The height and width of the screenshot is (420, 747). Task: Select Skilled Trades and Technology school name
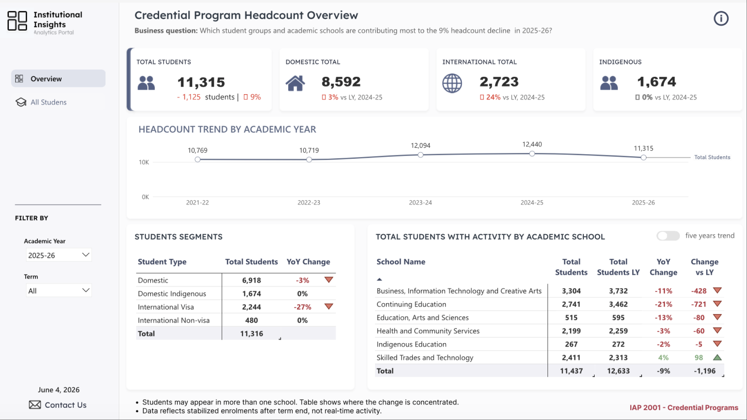click(x=425, y=357)
